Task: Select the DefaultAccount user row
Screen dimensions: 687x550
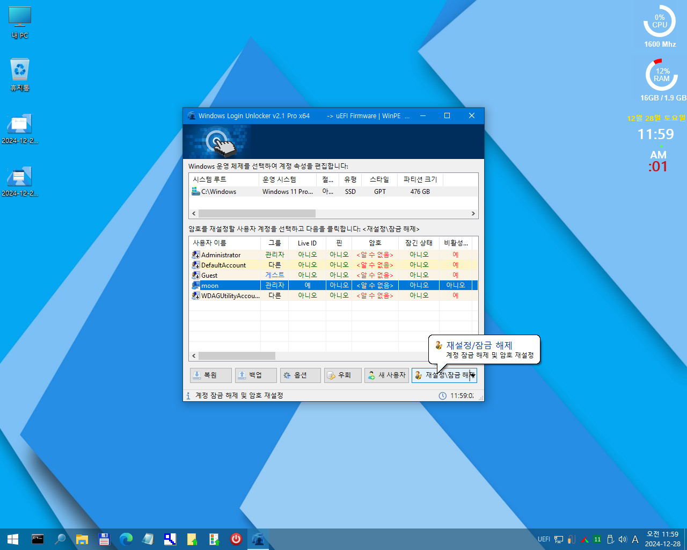Action: [333, 265]
